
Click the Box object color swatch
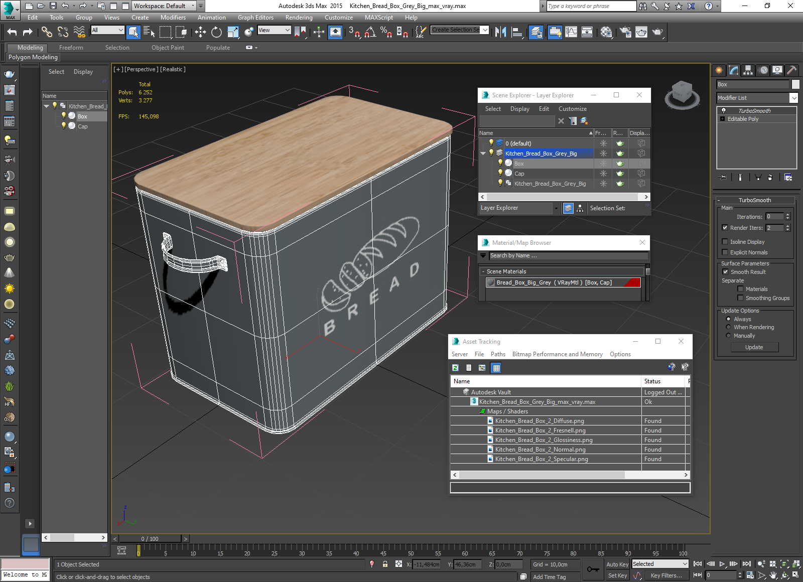[x=795, y=84]
